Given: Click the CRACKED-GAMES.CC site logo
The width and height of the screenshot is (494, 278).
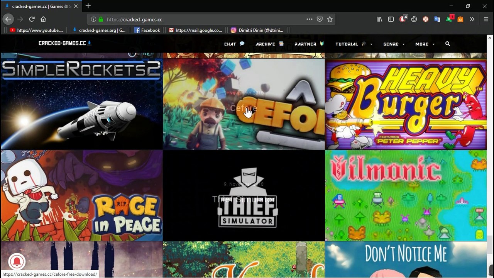Looking at the screenshot, I should coord(65,43).
